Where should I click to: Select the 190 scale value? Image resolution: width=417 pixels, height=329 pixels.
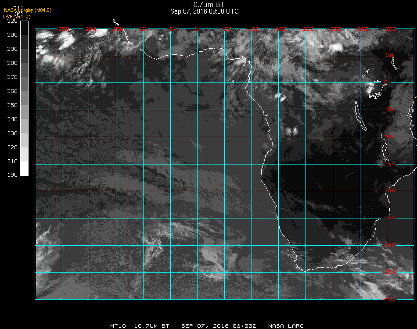click(12, 175)
